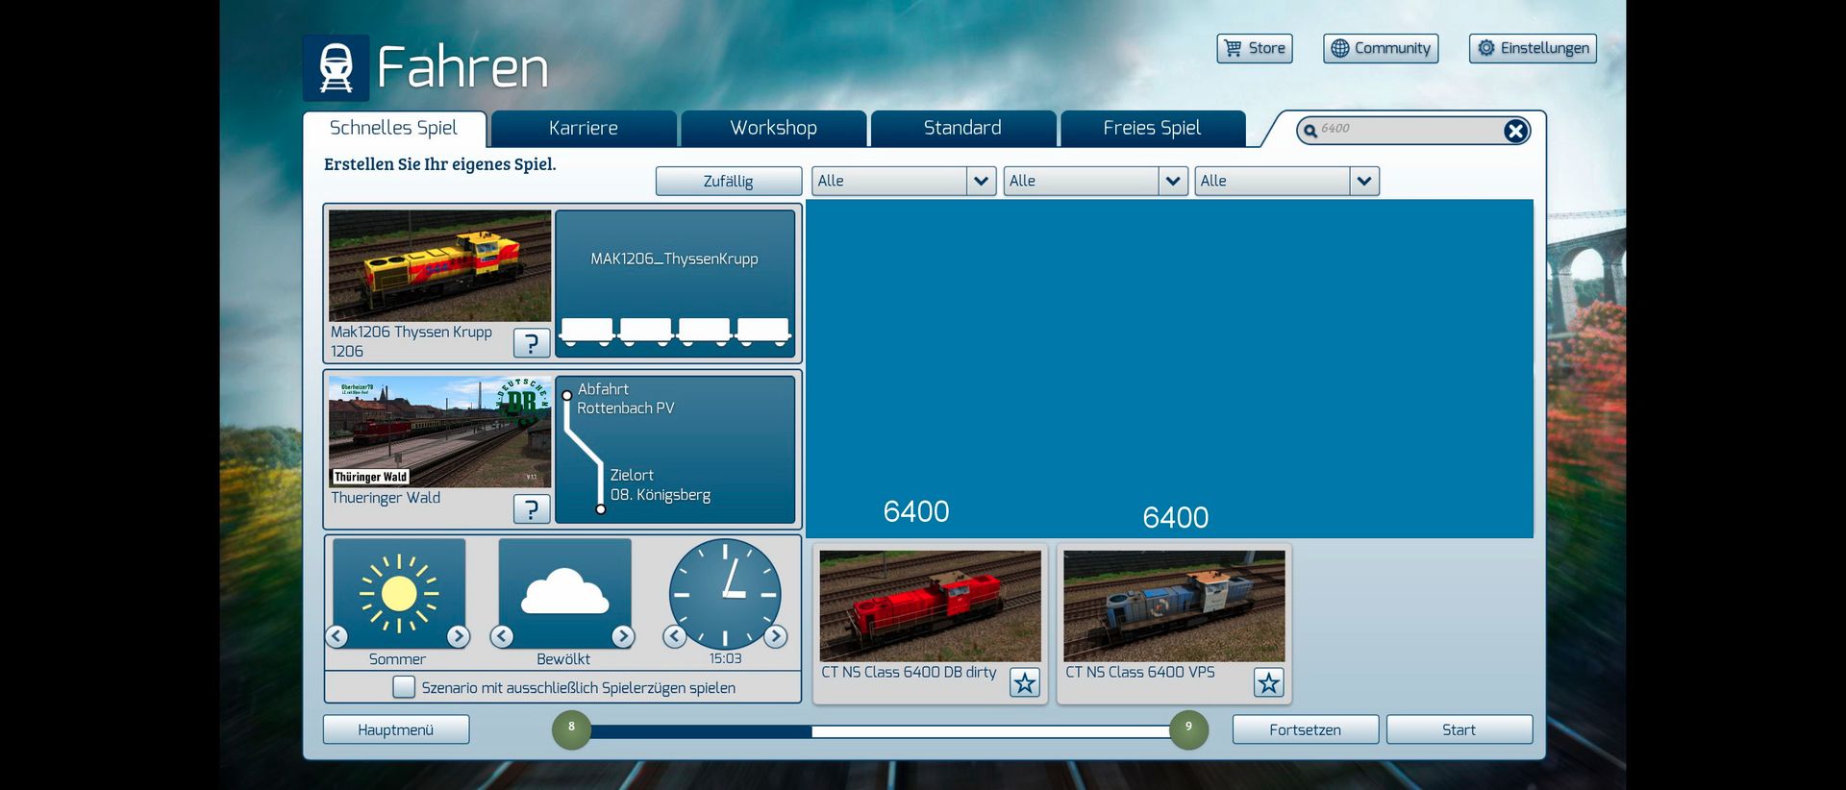Screen dimensions: 1846x790
Task: Click the Abfahrt Rottenbach PV route panel
Action: 675,449
